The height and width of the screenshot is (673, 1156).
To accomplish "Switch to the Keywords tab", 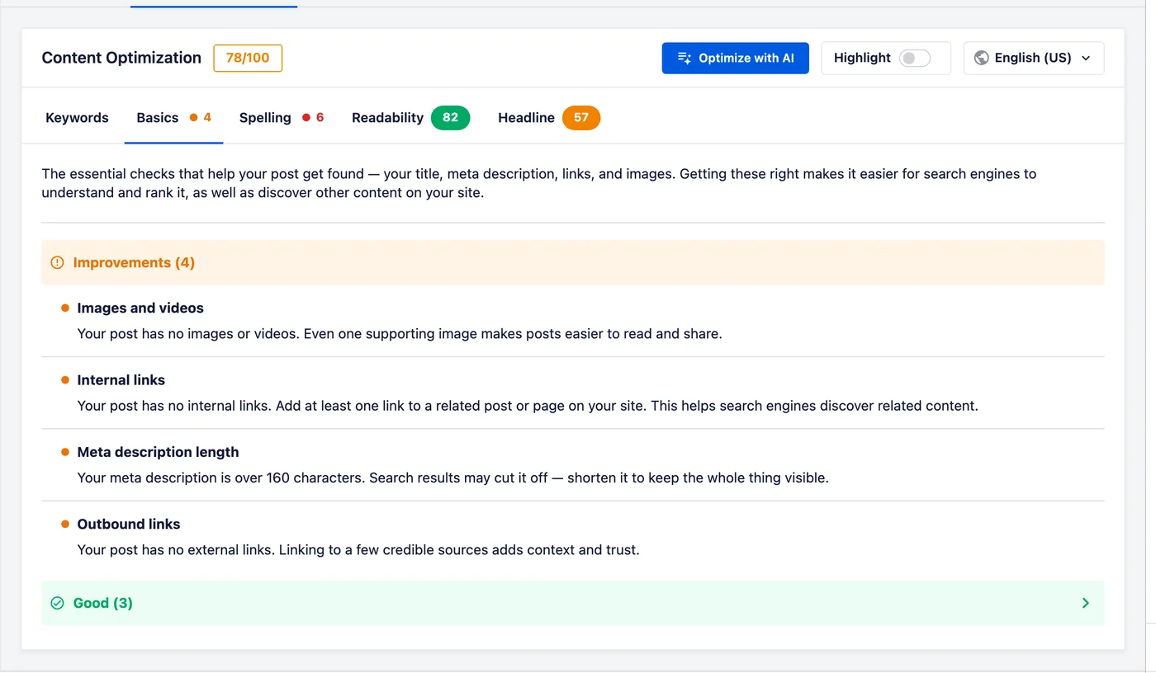I will point(77,118).
